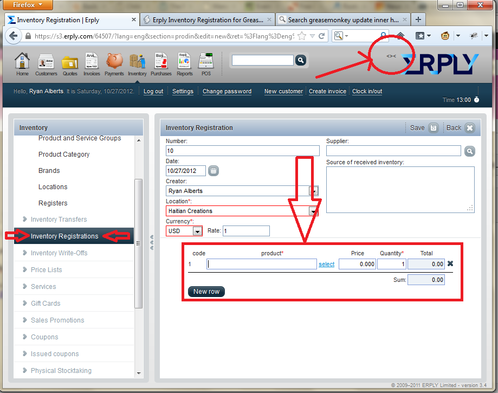Close the Inventory Registration browser tab
The width and height of the screenshot is (498, 393).
pos(134,20)
